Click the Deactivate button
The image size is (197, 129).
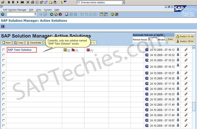point(34,43)
